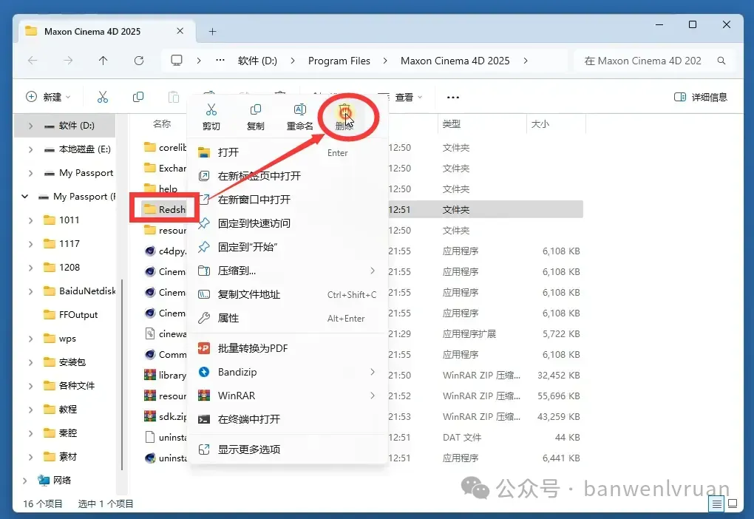The height and width of the screenshot is (519, 754).
Task: Expand chevron after Maxon Cinema 4D 2025 breadcrumb
Action: (526, 61)
